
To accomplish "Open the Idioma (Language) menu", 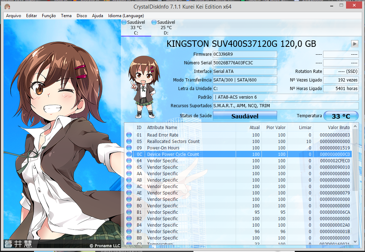I will [x=126, y=16].
